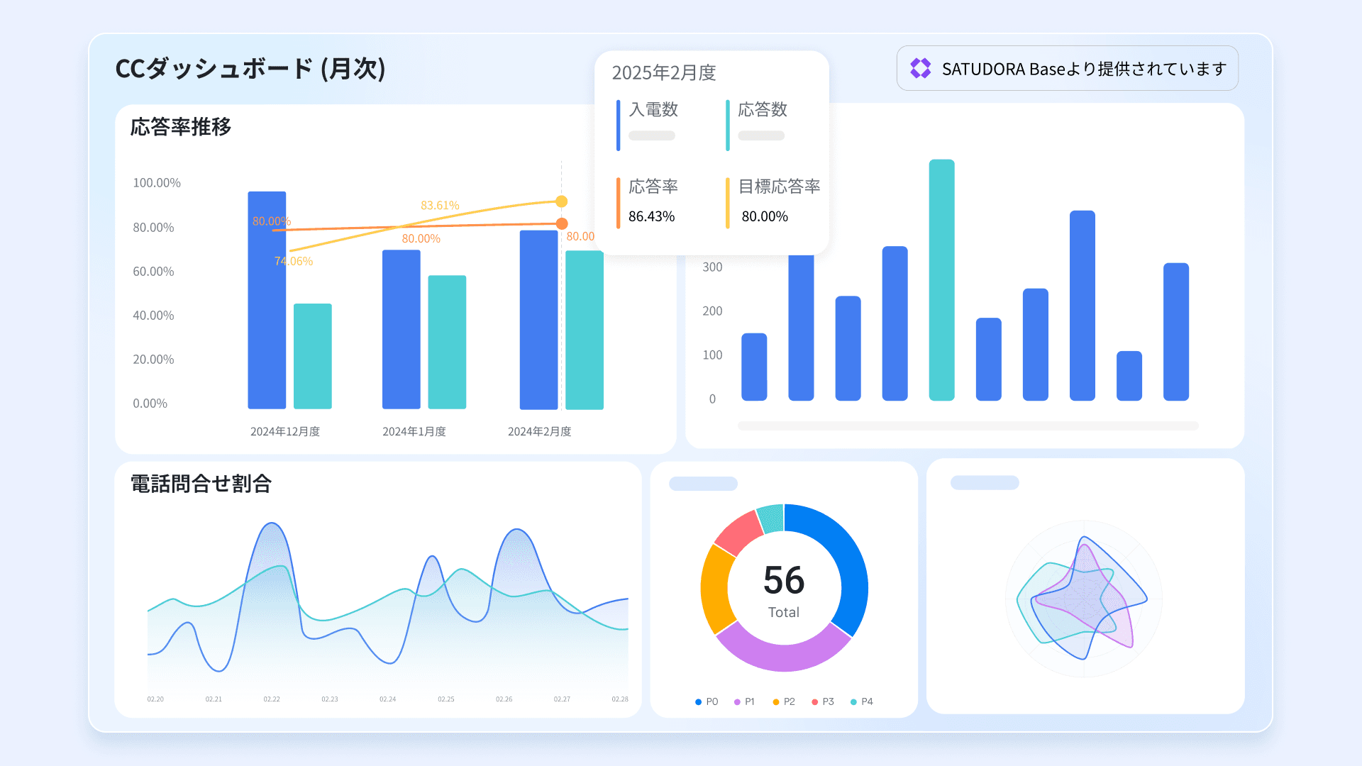1362x766 pixels.
Task: Click the radar chart
Action: (x=1083, y=599)
